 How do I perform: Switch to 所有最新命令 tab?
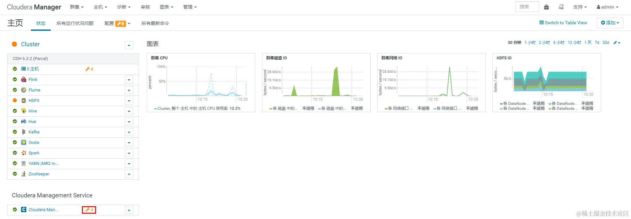155,23
